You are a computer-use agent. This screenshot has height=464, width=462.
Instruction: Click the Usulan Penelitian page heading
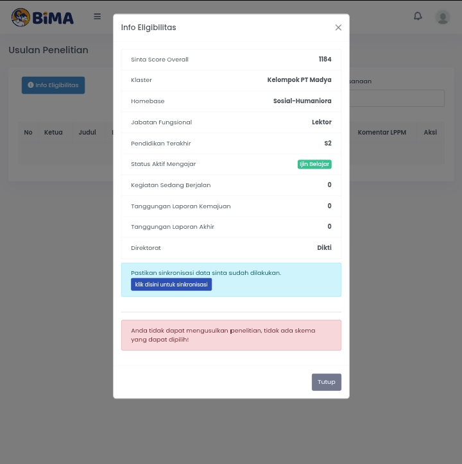tap(48, 50)
